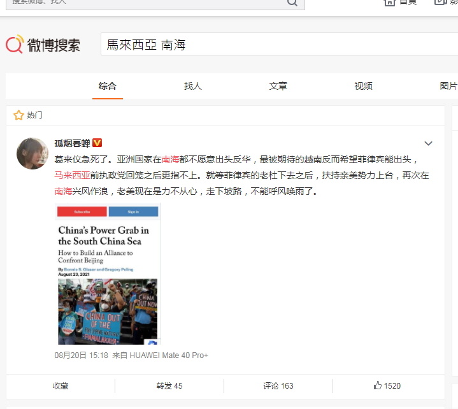Switch to the 找人 tab
This screenshot has width=458, height=409.
(193, 86)
